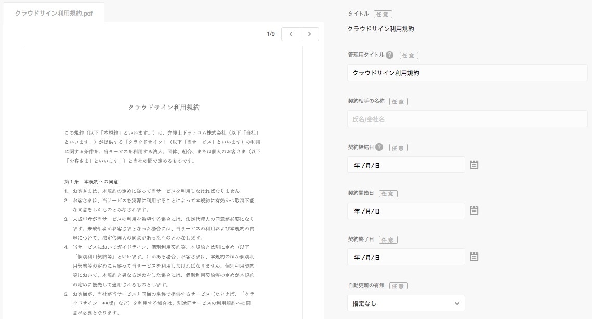Screen dimensions: 592x319
Task: Open the 自動更新の有無 dropdown
Action: (406, 303)
